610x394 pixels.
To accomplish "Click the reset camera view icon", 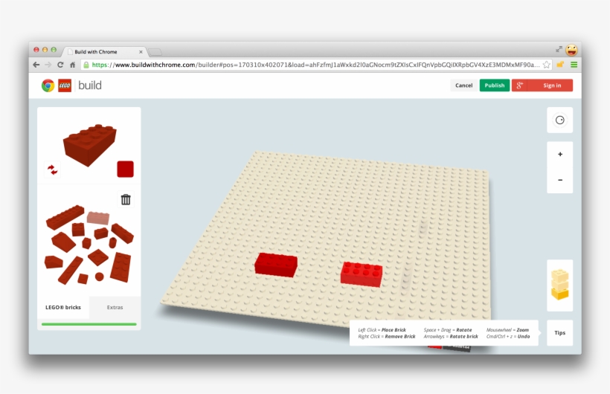I will [559, 120].
